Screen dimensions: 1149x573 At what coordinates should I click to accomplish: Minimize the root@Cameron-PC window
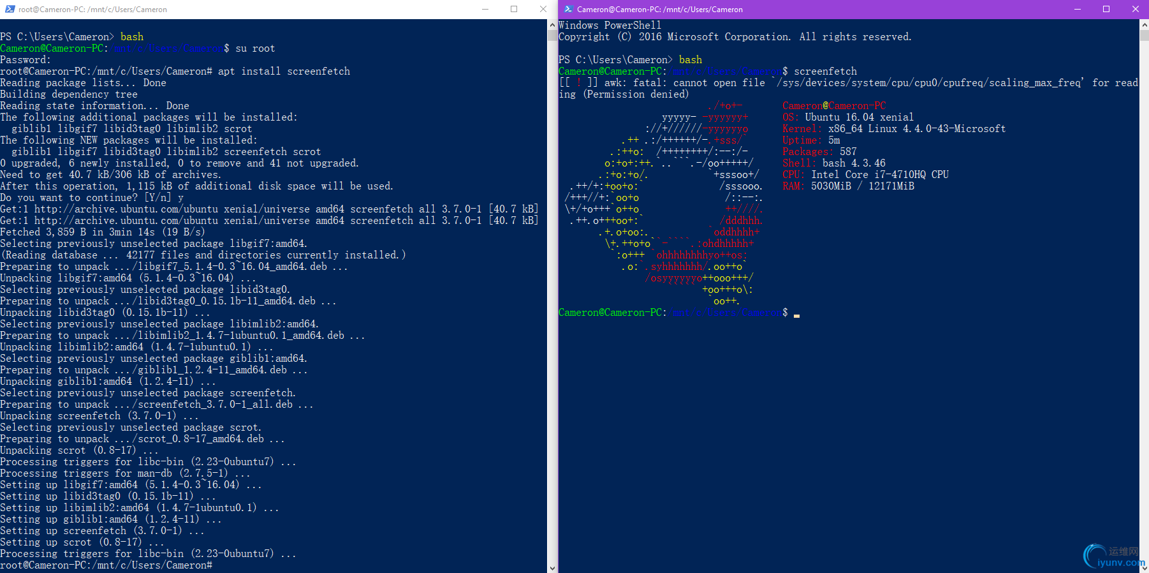[485, 9]
